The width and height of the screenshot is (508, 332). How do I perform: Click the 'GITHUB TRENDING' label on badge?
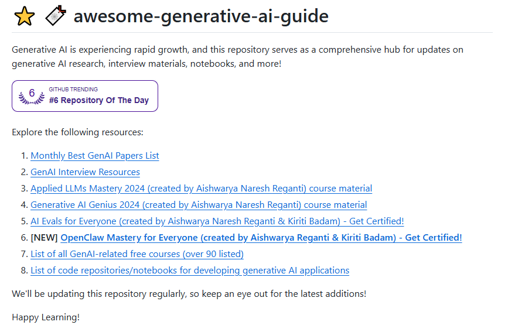73,90
